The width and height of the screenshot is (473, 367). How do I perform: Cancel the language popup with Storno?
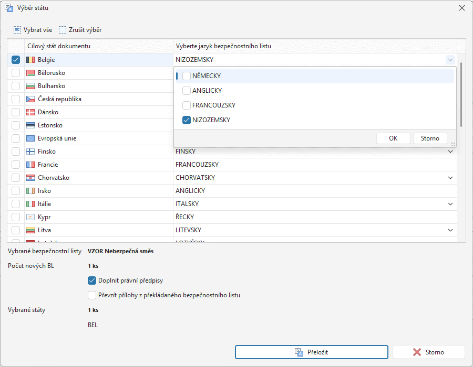coord(430,138)
